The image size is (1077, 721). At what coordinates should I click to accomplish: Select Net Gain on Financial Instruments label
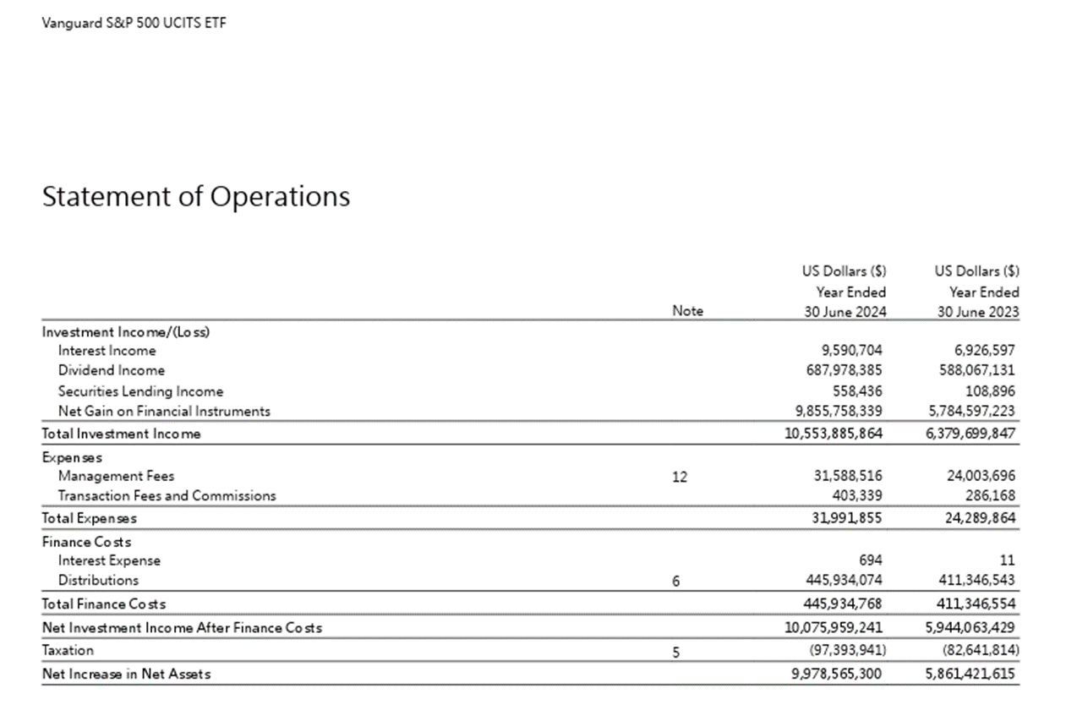(164, 412)
